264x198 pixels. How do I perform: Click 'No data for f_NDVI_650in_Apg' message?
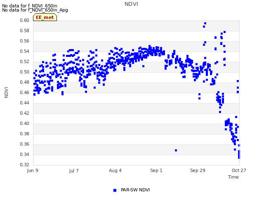tap(35, 10)
